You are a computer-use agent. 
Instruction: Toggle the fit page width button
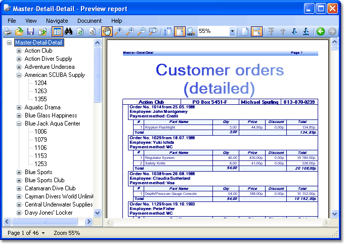coord(180,31)
